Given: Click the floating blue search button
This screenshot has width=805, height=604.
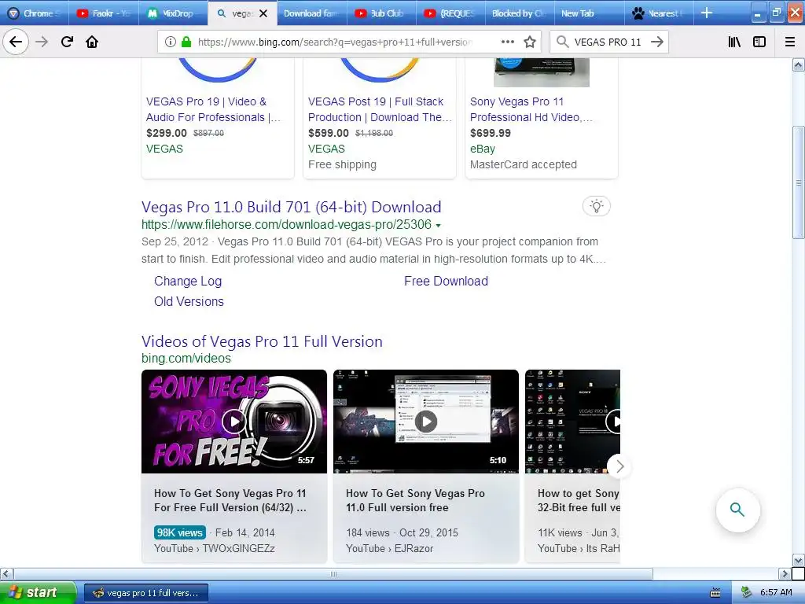Looking at the screenshot, I should pos(737,510).
